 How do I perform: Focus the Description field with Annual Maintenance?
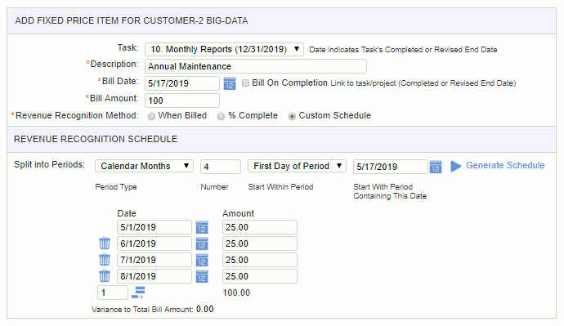[256, 66]
